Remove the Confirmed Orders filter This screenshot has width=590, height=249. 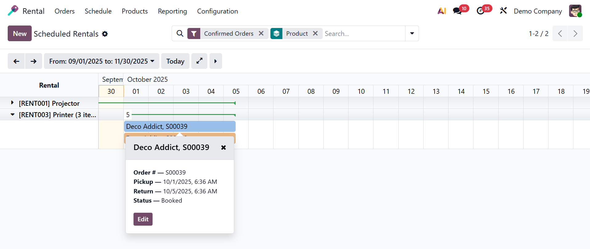[261, 34]
